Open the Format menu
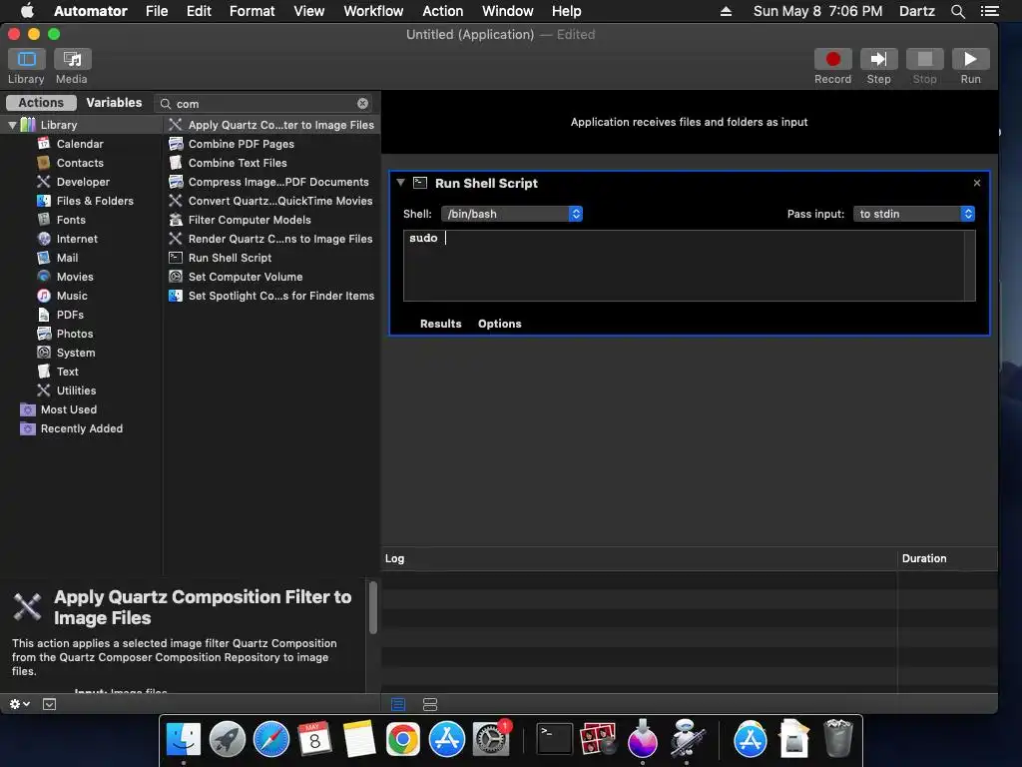Image resolution: width=1022 pixels, height=767 pixels. point(252,11)
